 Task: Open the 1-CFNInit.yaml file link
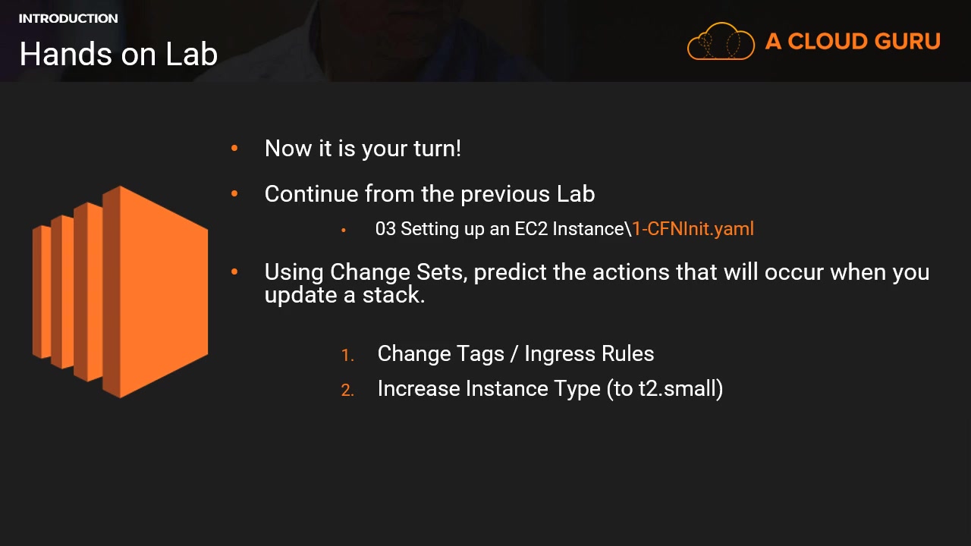pos(693,229)
